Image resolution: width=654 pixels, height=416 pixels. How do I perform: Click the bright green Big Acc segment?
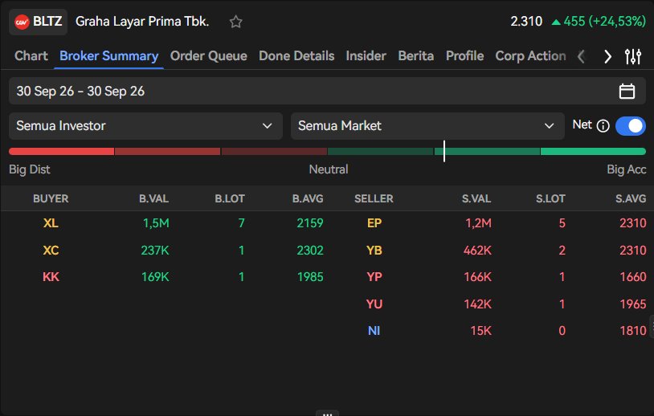(593, 151)
